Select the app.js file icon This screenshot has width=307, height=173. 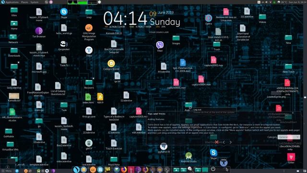click(100, 97)
